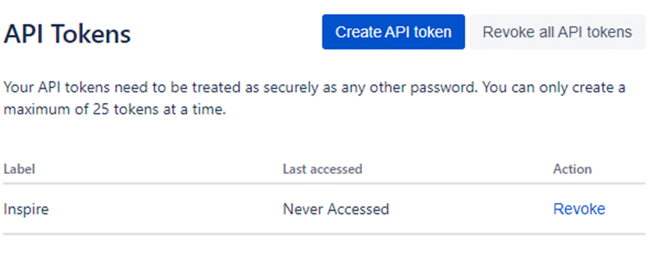Click the word only in description
This screenshot has height=256, width=652.
553,88
